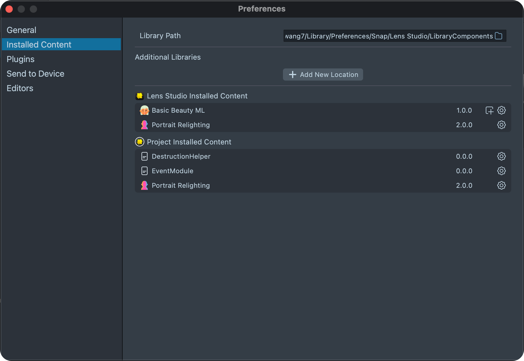Open gear settings for Lens Studio Portrait Relighting
The image size is (524, 361).
pos(502,125)
